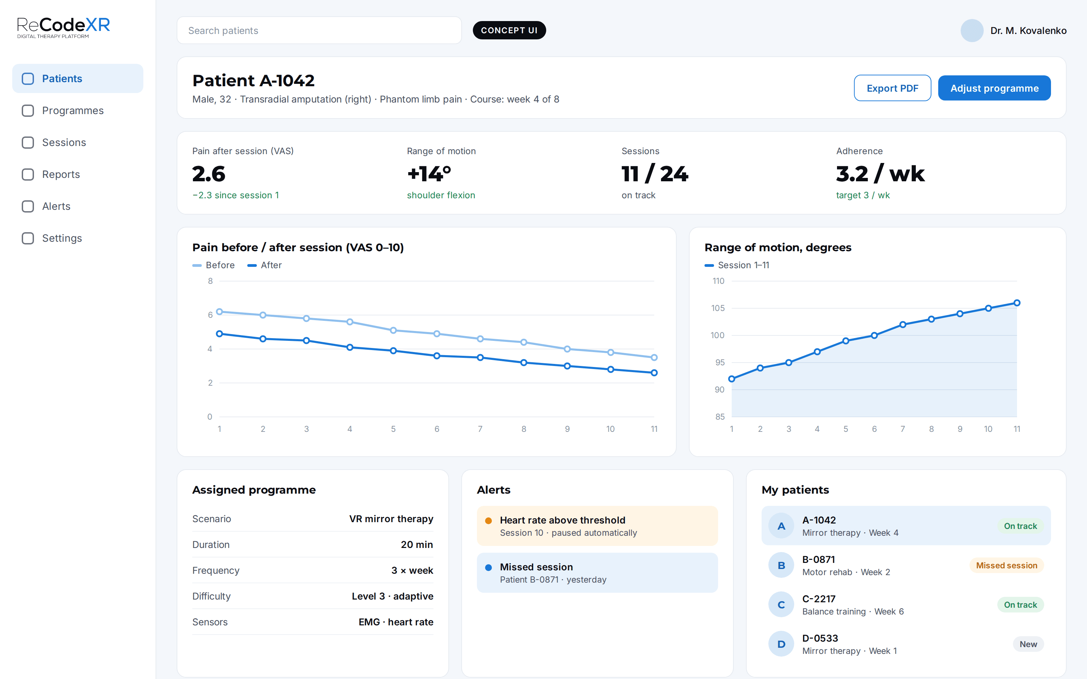Image resolution: width=1087 pixels, height=679 pixels.
Task: Toggle the After series legend swatch
Action: pyautogui.click(x=252, y=265)
